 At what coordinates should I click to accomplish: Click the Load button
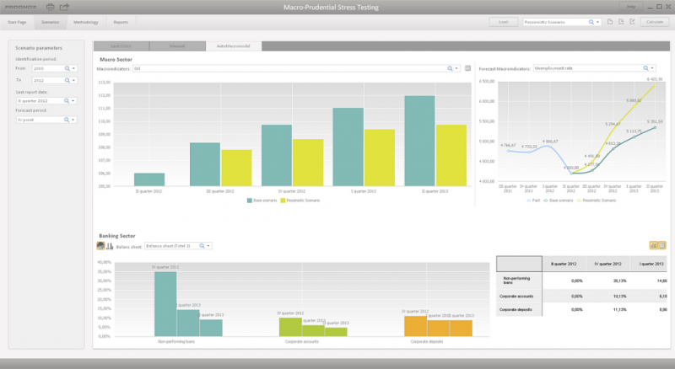[503, 22]
